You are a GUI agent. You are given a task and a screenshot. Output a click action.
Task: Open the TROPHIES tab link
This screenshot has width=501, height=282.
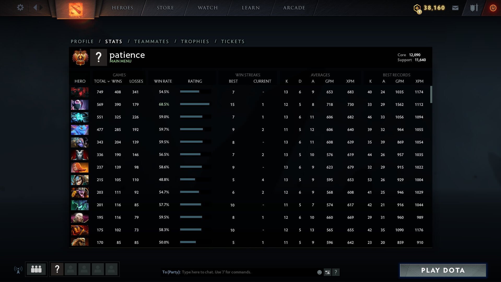[195, 42]
